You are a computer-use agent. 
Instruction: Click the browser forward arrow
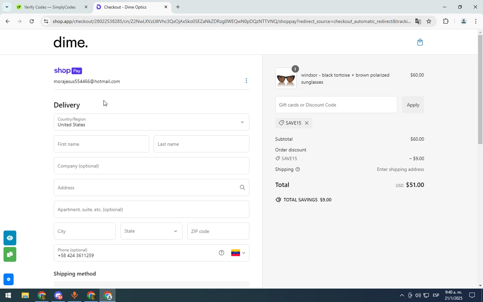(x=20, y=22)
